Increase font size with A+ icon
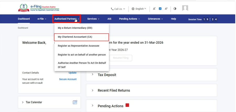Screen dimensions: 236x112 pyautogui.click(x=166, y=9)
